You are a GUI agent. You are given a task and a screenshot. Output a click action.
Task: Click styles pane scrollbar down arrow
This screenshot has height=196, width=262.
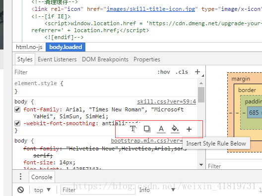(201, 165)
